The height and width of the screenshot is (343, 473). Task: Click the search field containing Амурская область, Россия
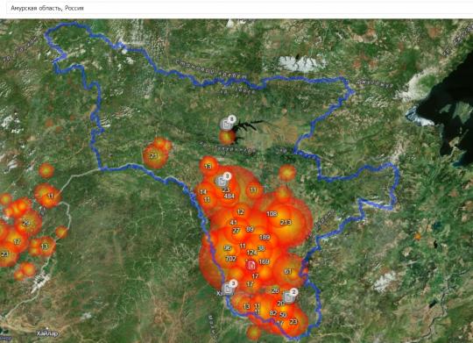point(238,8)
